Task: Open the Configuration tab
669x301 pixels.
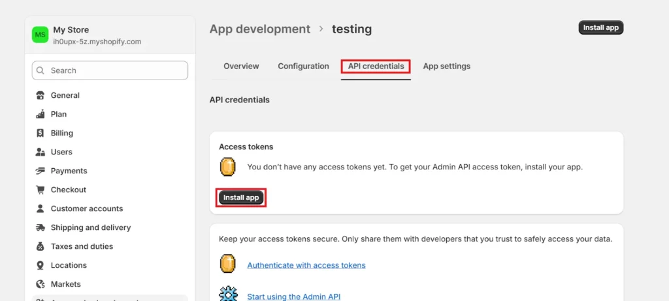Action: (x=303, y=66)
